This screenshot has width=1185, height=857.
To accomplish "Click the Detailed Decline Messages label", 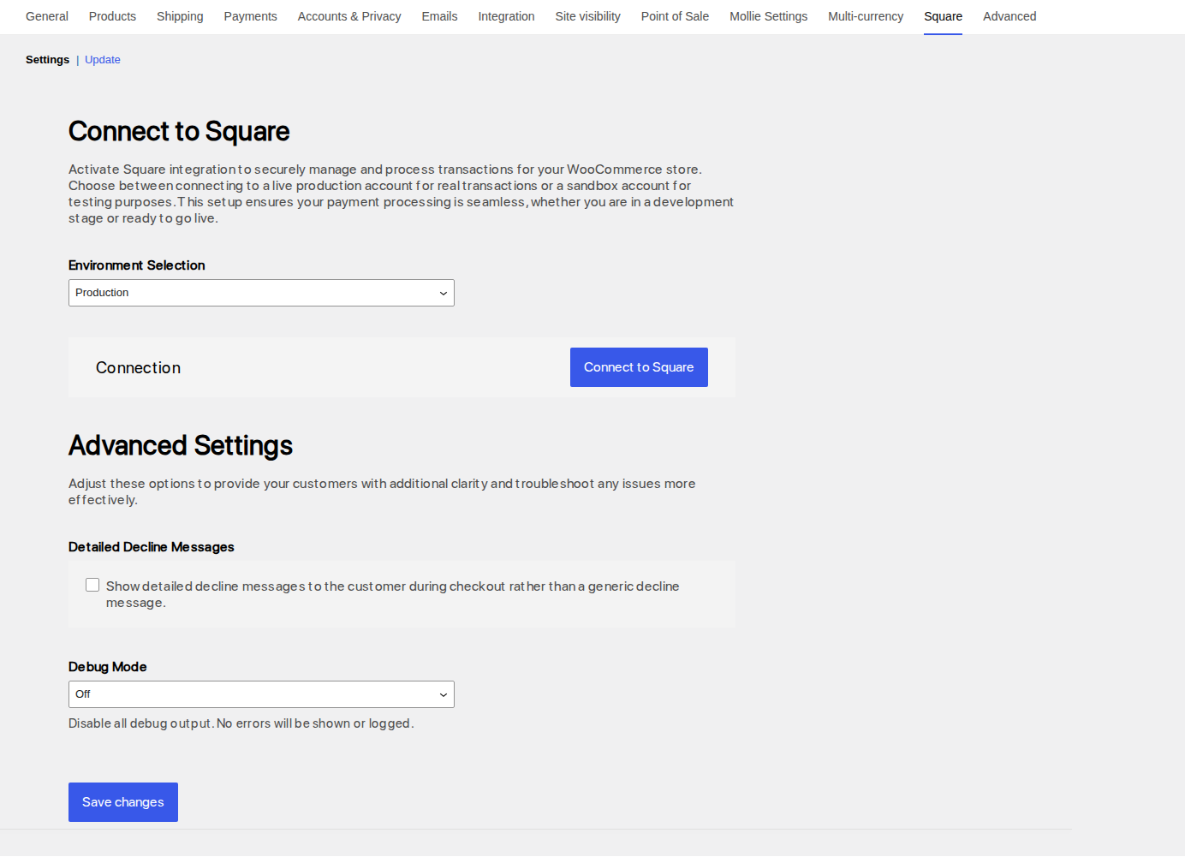I will click(x=152, y=547).
